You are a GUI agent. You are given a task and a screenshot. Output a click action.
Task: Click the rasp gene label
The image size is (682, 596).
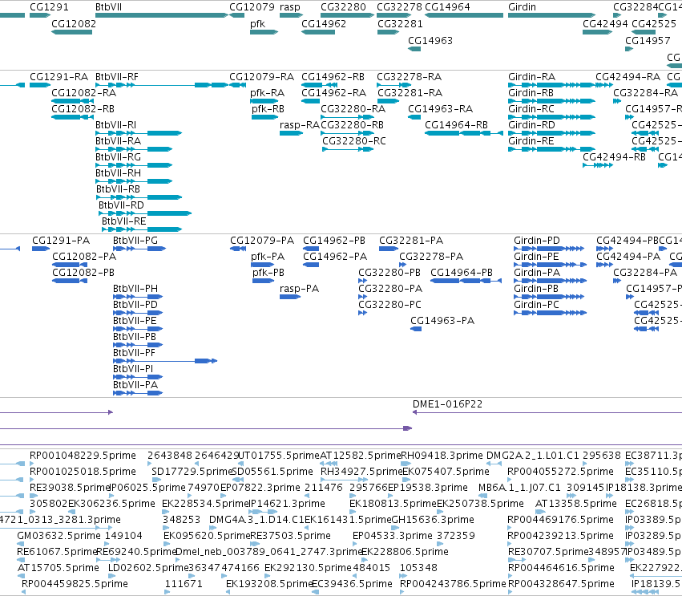(289, 7)
